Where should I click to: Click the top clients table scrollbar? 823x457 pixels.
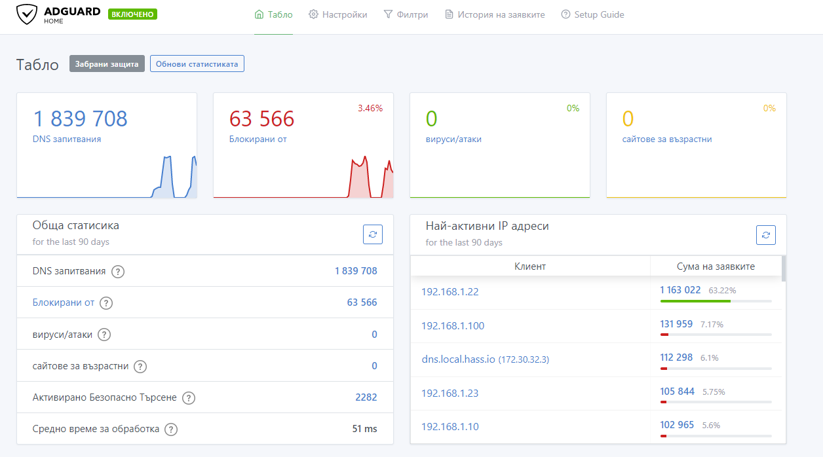tap(784, 268)
